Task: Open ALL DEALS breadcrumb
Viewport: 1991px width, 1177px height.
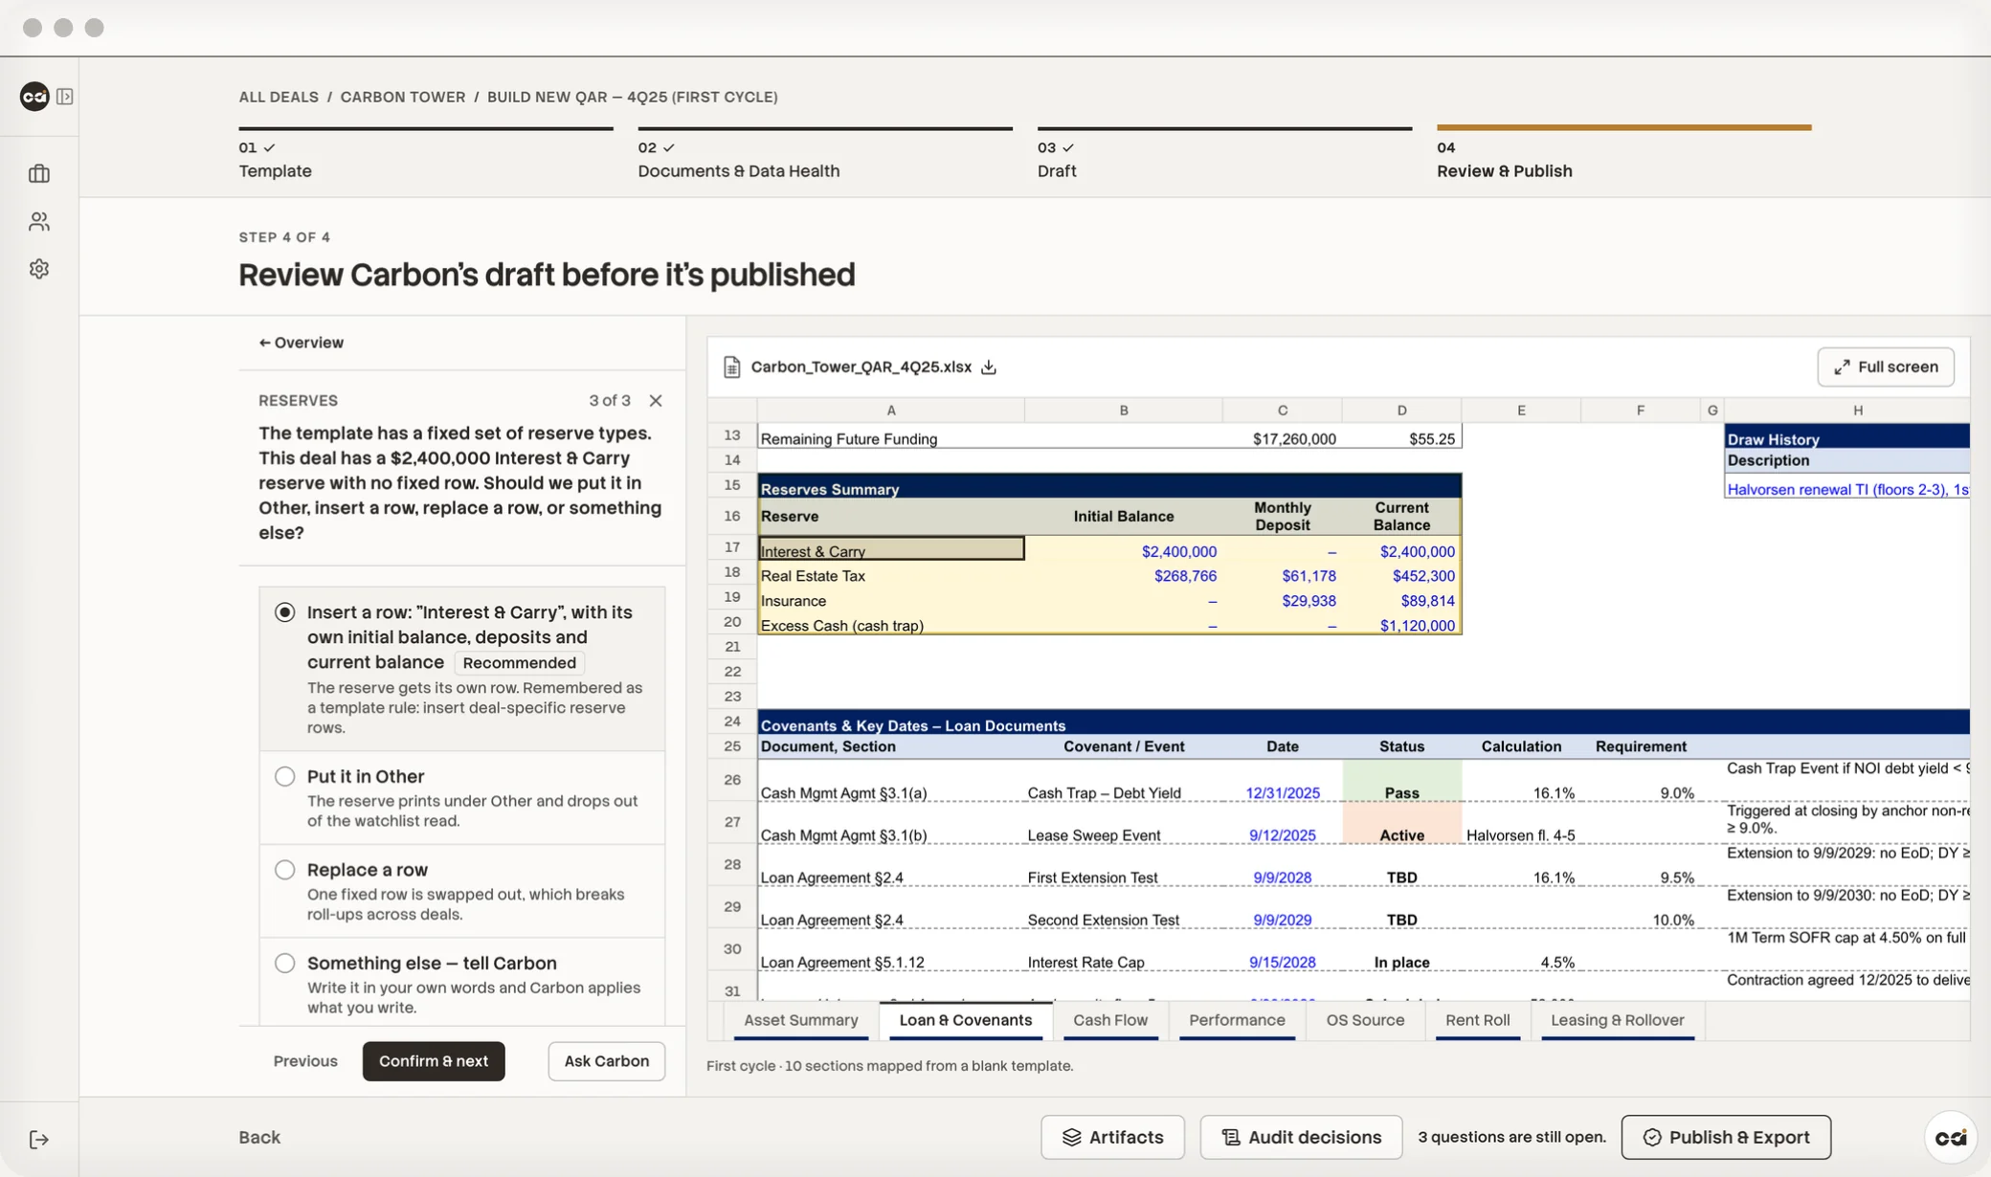Action: [x=279, y=97]
